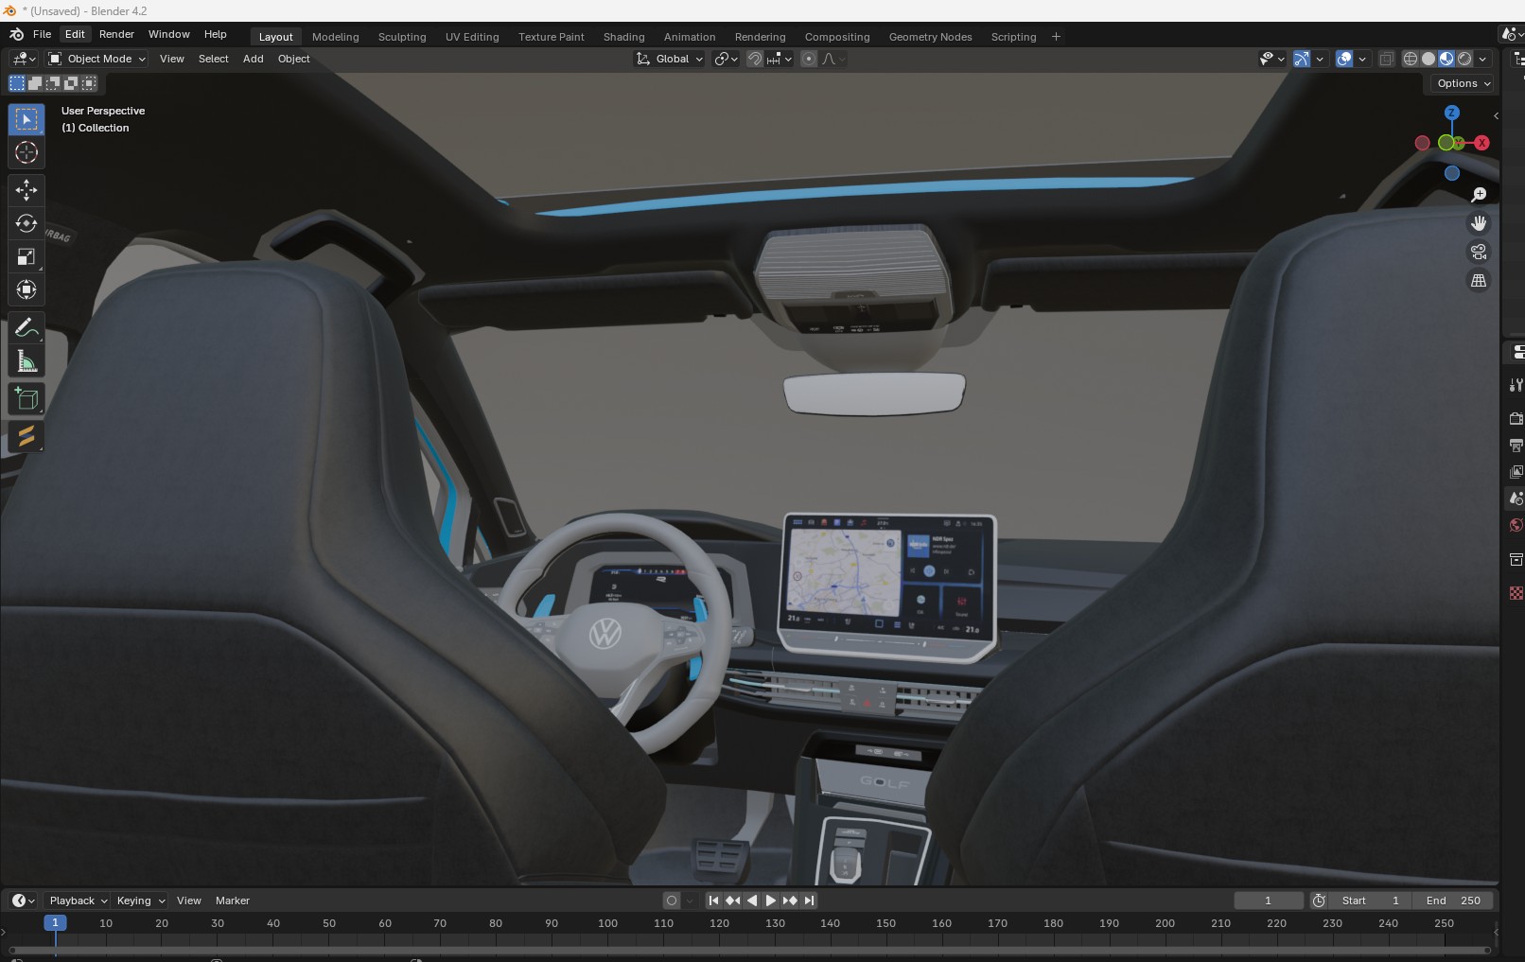1525x962 pixels.
Task: Toggle proportional editing
Action: (809, 59)
